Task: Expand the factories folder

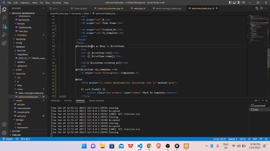Action: coord(22,50)
